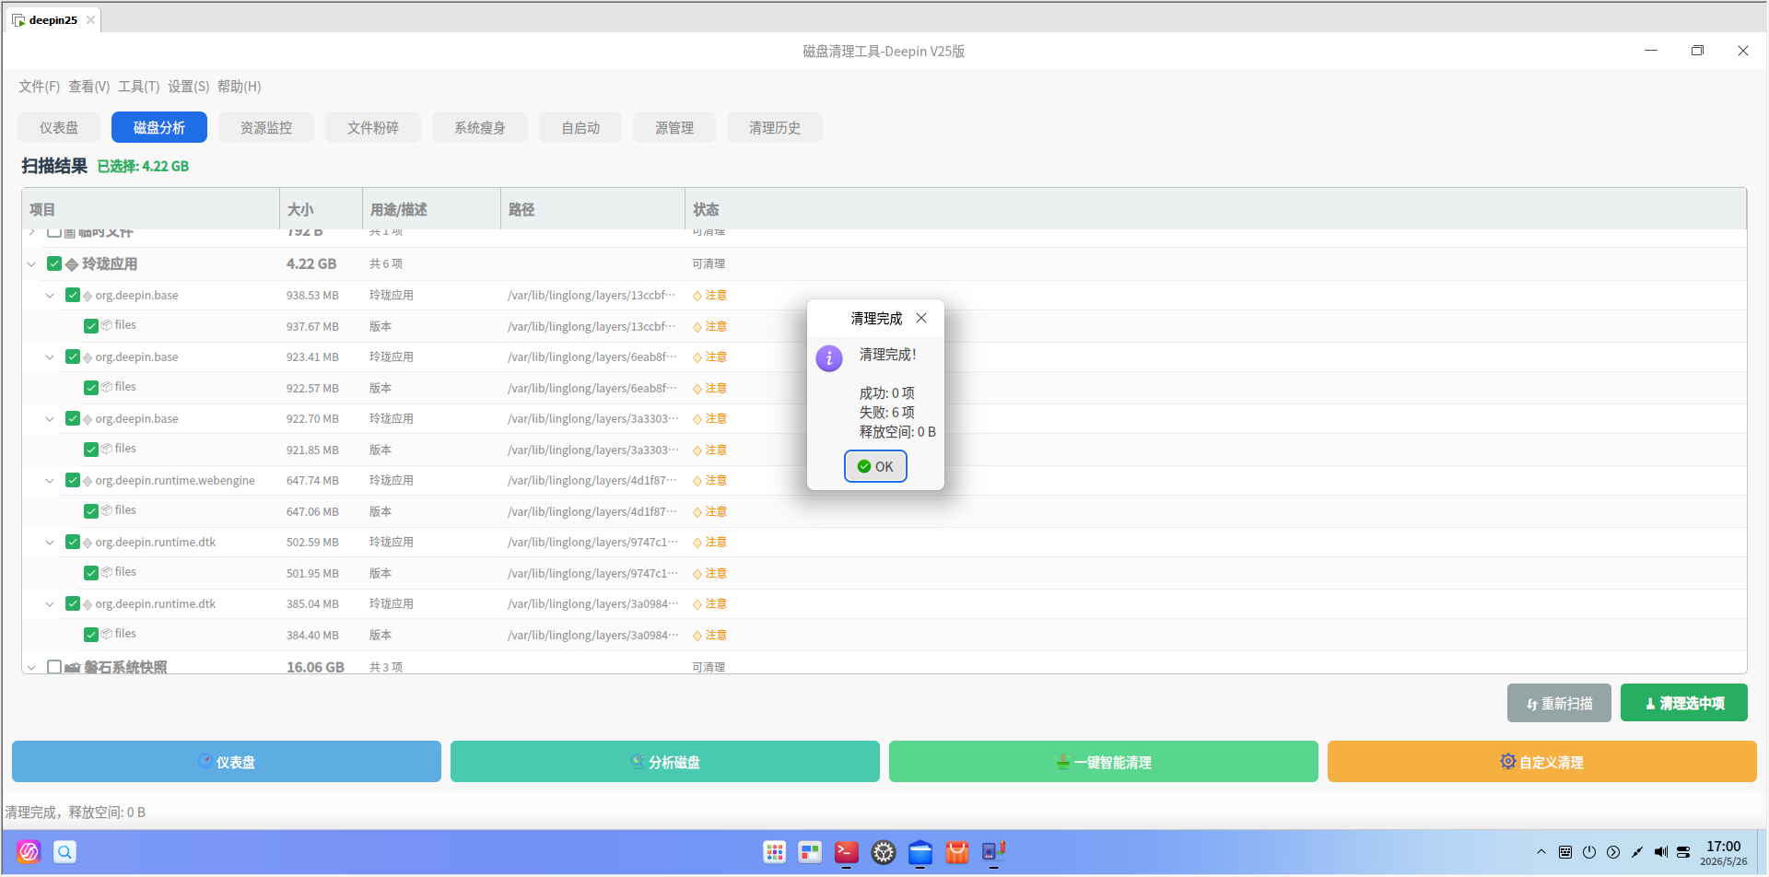Image resolution: width=1769 pixels, height=877 pixels.
Task: Click the 重新扫描 button
Action: pos(1559,703)
